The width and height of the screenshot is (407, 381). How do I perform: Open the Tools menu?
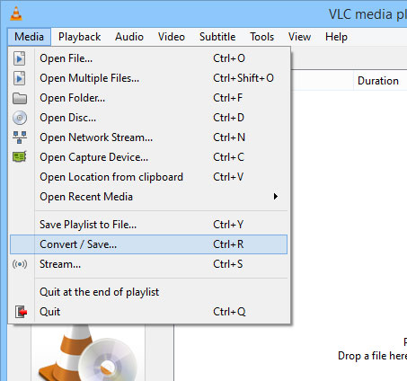(x=262, y=37)
